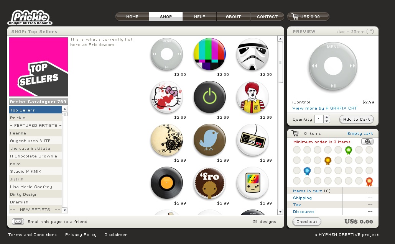Click the Quantity input field
Screen dimensions: 395x244
319,119
